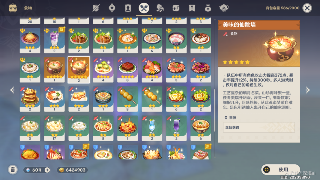Click the inventory list scrollbar
Screen dimensions: 320x180
tap(215, 110)
